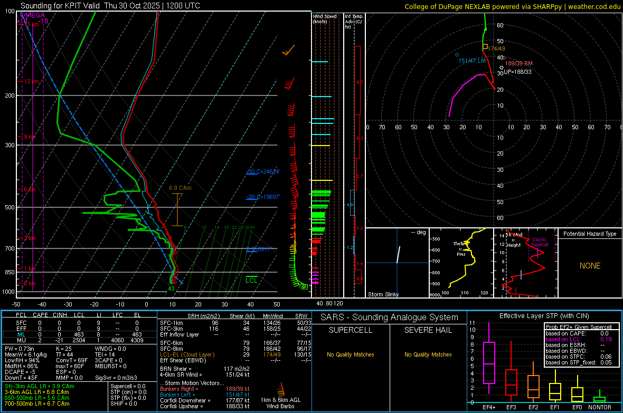The width and height of the screenshot is (623, 413).
Task: Click the 'SARS - Sounding Analogue System' heading
Action: 390,318
